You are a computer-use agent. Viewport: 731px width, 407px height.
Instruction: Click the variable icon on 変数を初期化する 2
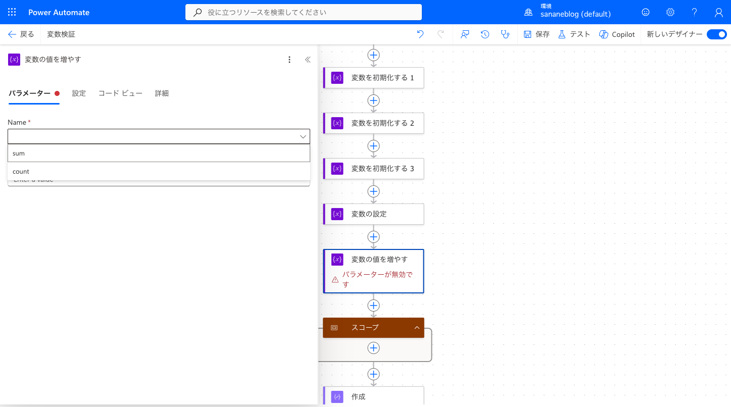tap(337, 123)
